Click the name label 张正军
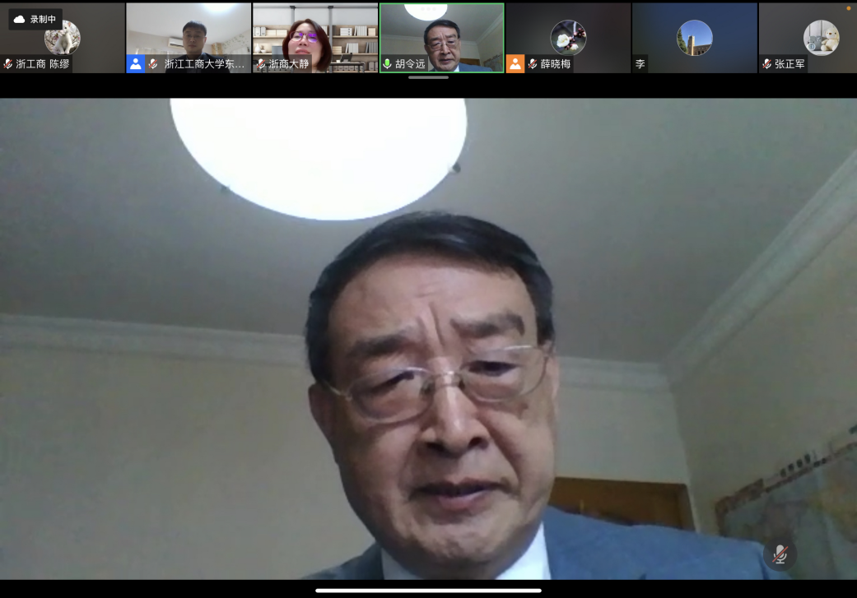 coord(789,64)
